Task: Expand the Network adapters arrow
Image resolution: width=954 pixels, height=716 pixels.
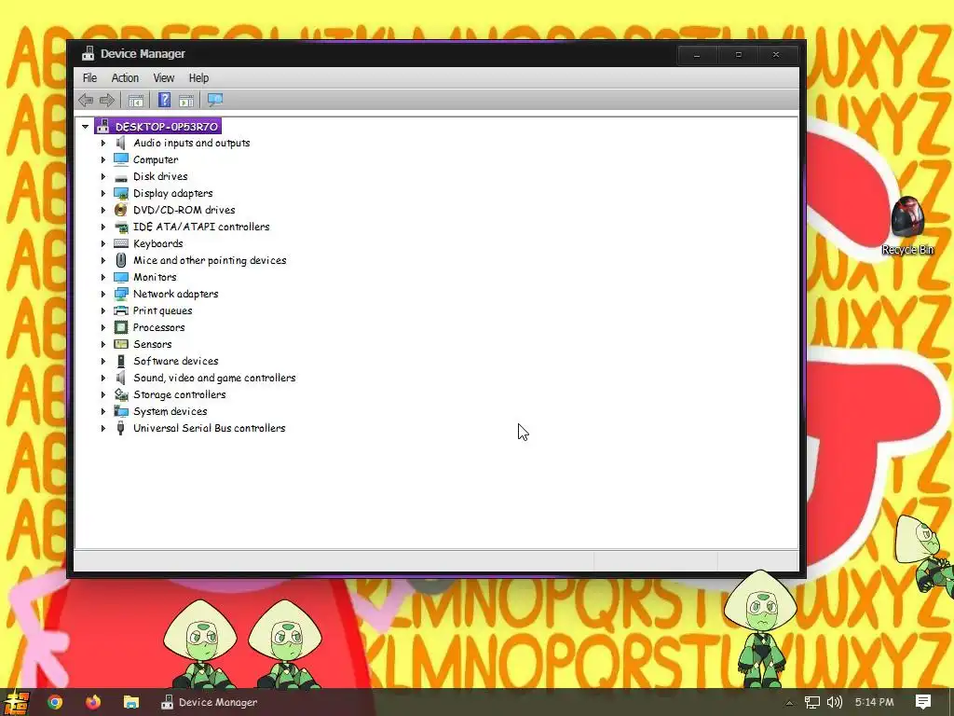Action: [102, 294]
